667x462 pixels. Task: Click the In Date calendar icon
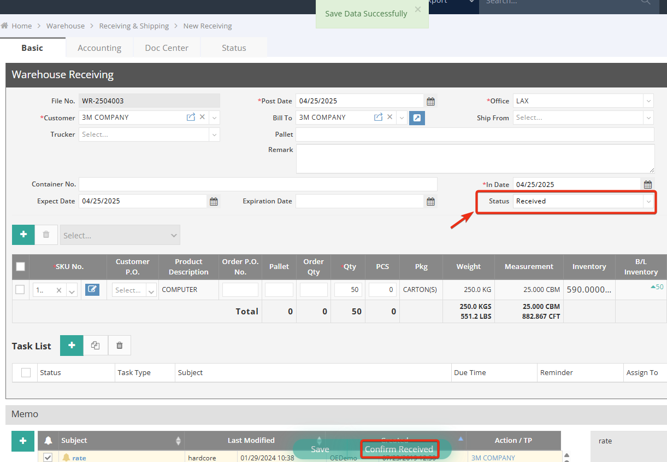pyautogui.click(x=647, y=185)
